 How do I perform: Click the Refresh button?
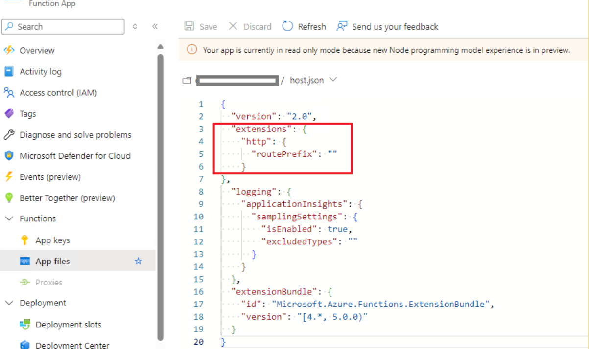tap(304, 27)
